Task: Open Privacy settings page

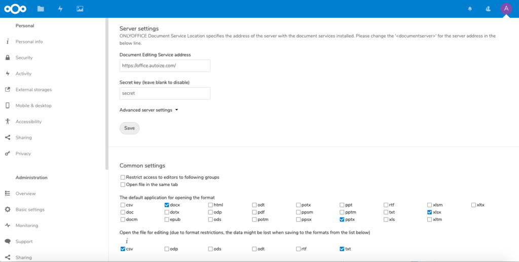Action: pos(23,154)
